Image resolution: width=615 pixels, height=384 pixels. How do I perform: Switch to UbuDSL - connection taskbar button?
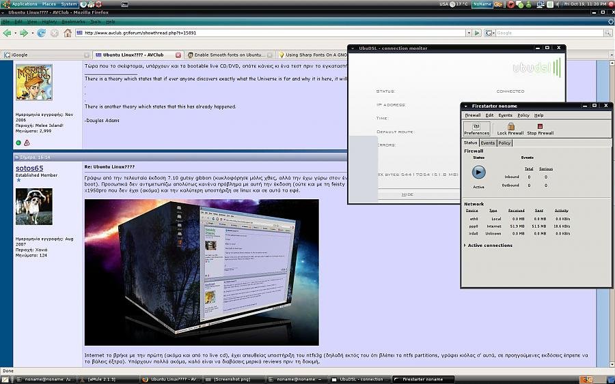pos(359,379)
